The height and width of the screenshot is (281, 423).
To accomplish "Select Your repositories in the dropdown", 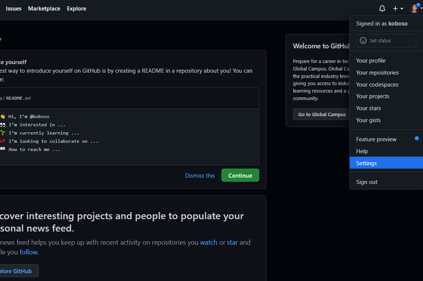I will (x=386, y=73).
